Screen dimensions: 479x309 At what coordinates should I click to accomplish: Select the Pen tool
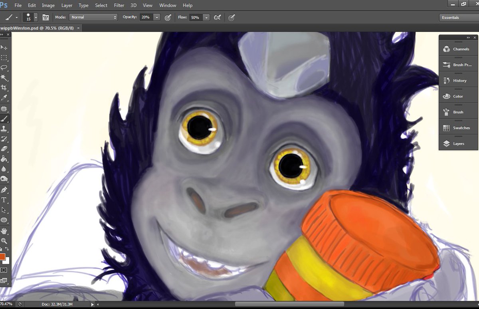(x=4, y=190)
